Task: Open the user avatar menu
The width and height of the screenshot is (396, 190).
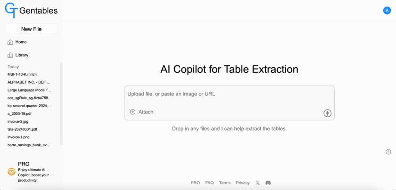Action: click(387, 10)
